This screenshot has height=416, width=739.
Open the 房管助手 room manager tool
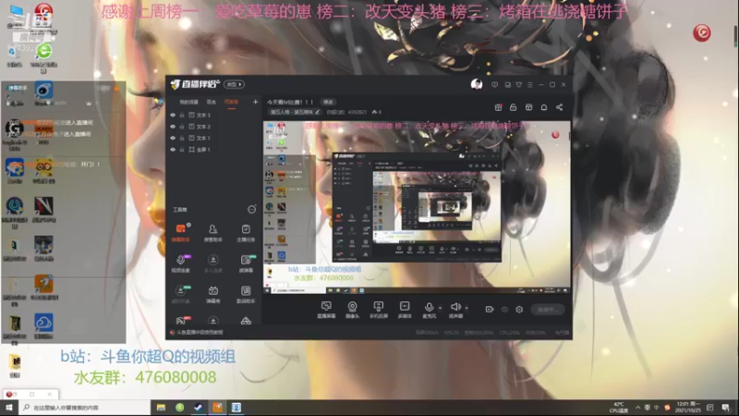pos(213,233)
